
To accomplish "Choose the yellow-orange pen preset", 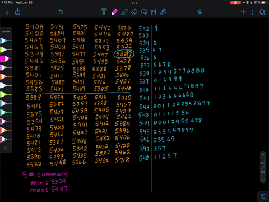I will 6,49.
